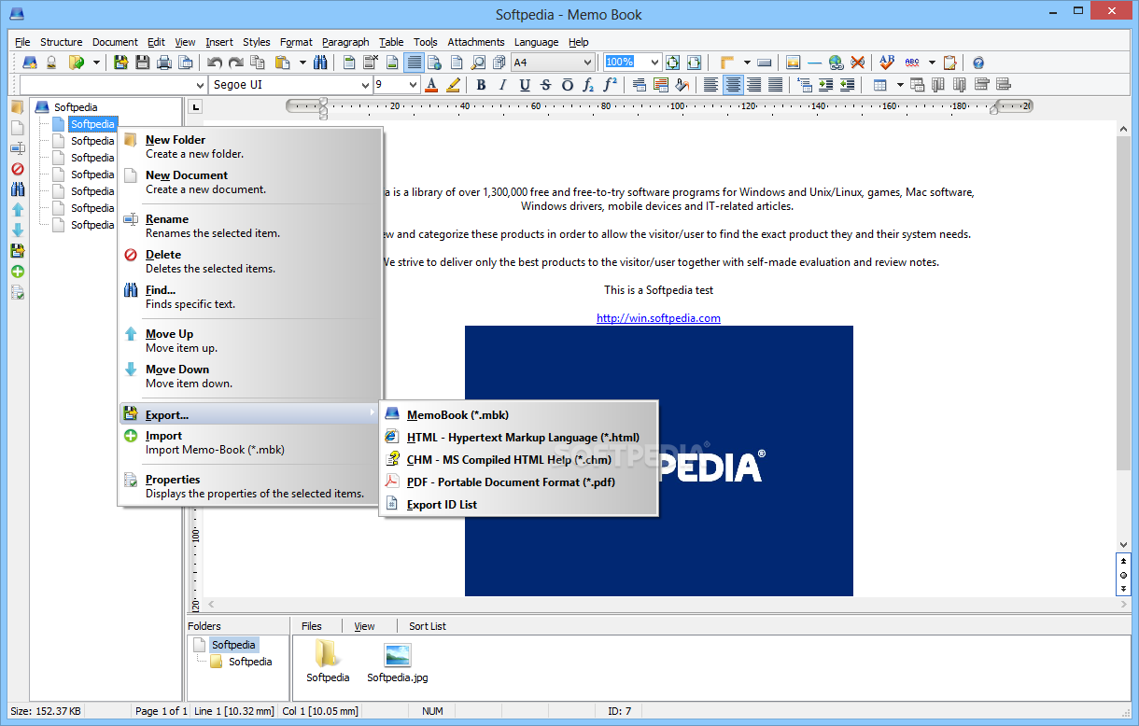Click the red Delete icon in left sidebar
Viewport: 1139px width, 726px height.
tap(18, 169)
